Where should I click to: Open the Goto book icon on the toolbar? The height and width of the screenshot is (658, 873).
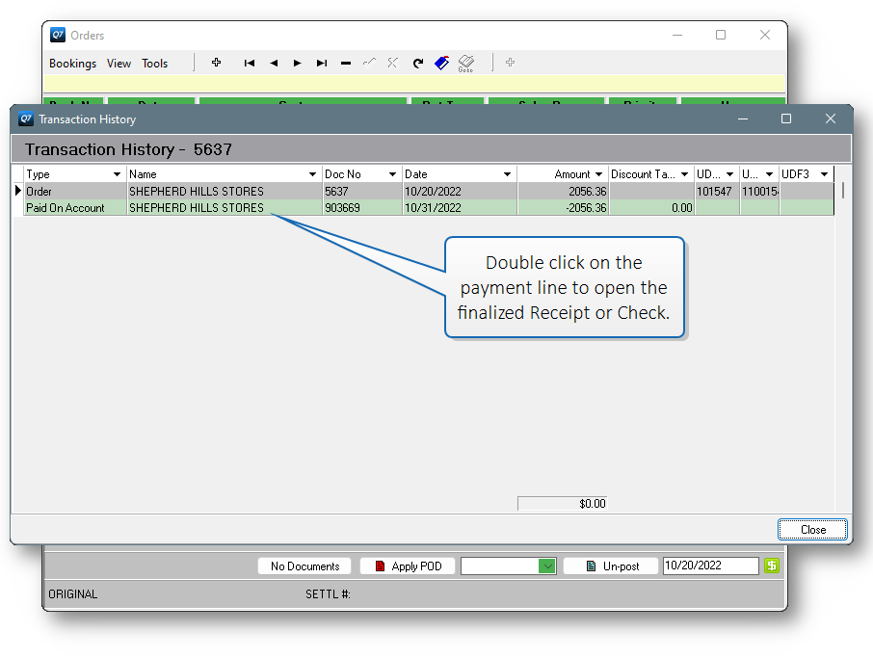pyautogui.click(x=465, y=63)
